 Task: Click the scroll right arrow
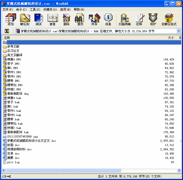(x=179, y=170)
